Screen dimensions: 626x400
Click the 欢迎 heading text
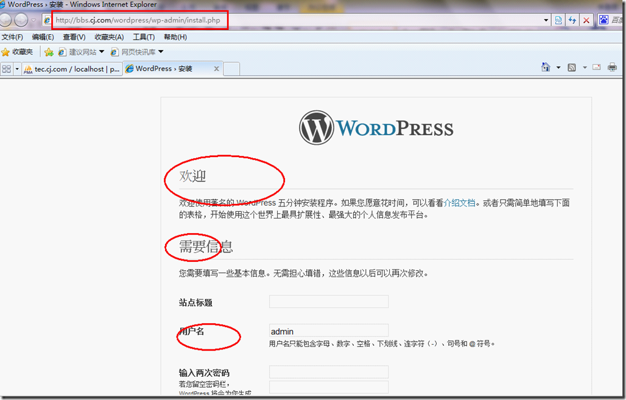[192, 176]
